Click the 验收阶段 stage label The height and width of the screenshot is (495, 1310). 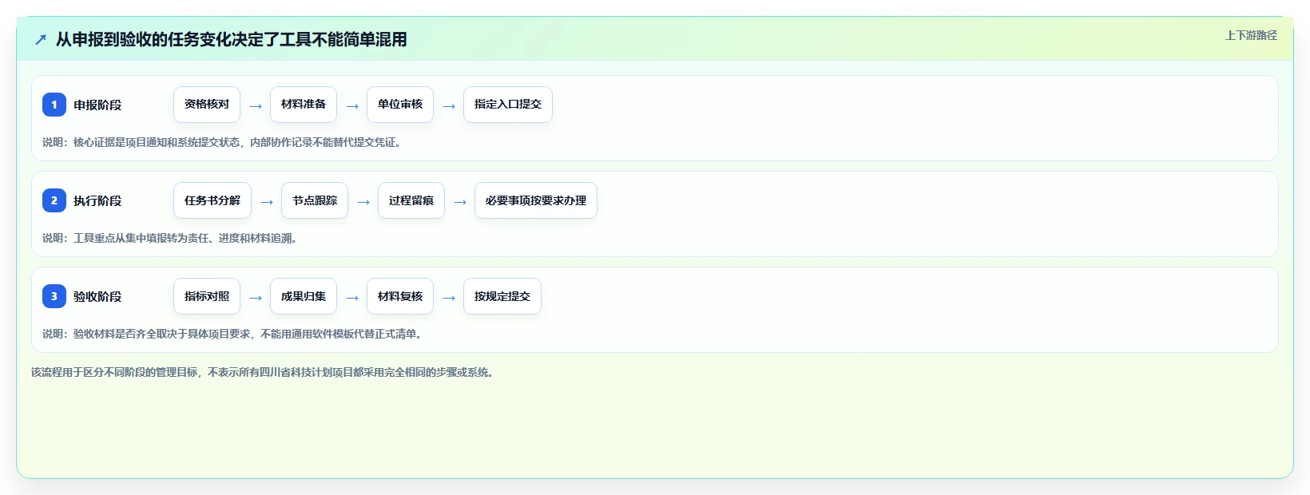[x=97, y=296]
